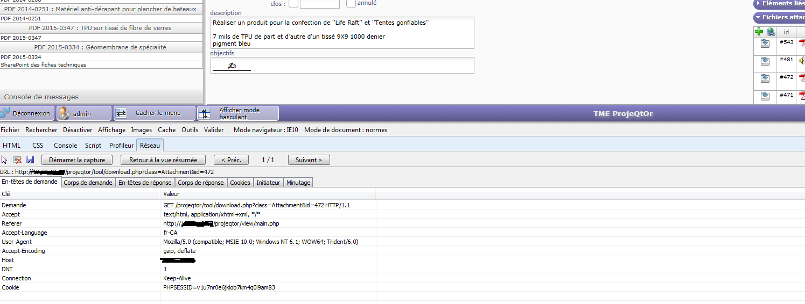Select the En-têtes de demande tab
This screenshot has width=805, height=304.
(x=30, y=182)
